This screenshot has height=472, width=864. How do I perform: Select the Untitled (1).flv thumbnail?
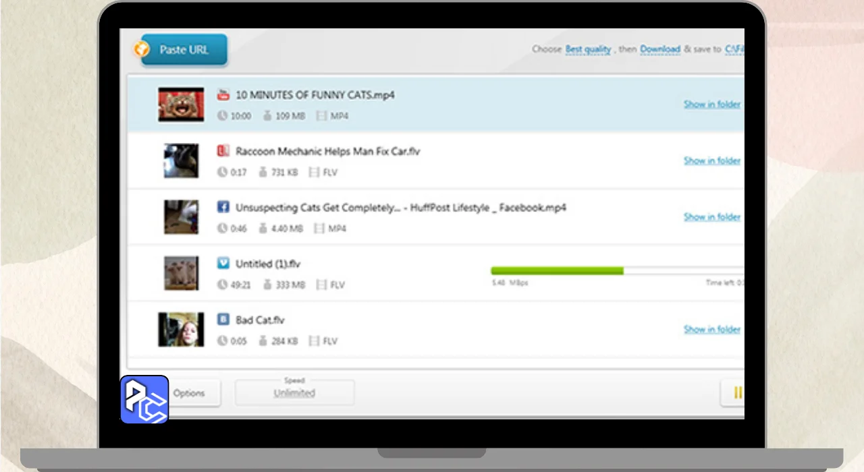click(181, 273)
